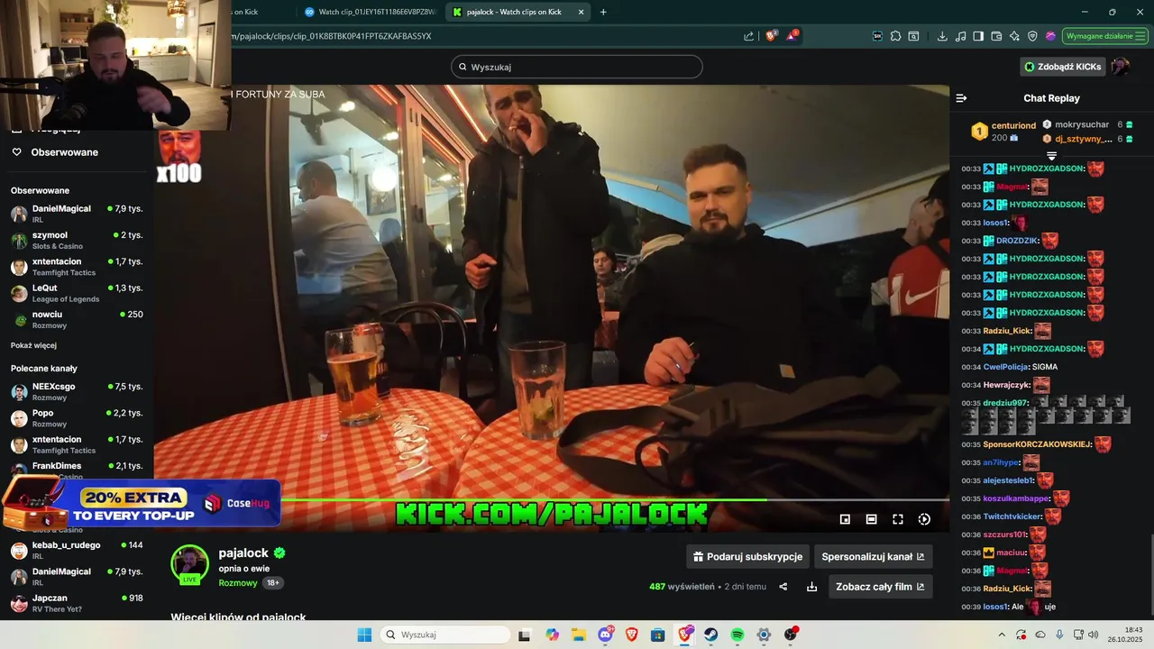Screen dimensions: 1154x649
Task: Click mokrysuchar in the chat leaderboard
Action: pyautogui.click(x=1082, y=124)
